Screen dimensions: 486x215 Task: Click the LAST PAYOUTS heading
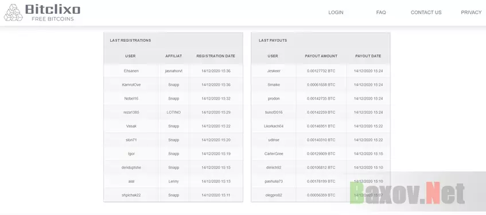coord(273,40)
